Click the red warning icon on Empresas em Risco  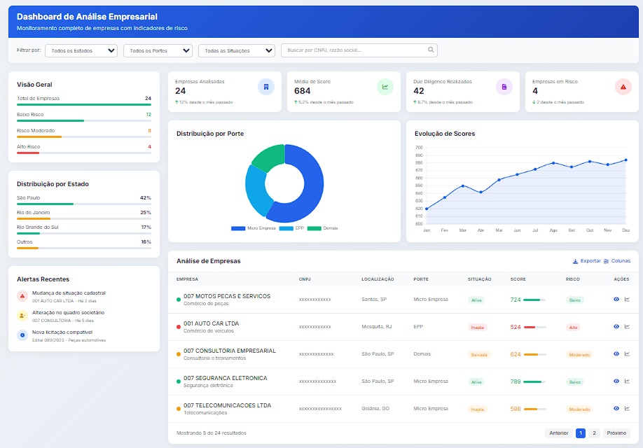pos(622,87)
